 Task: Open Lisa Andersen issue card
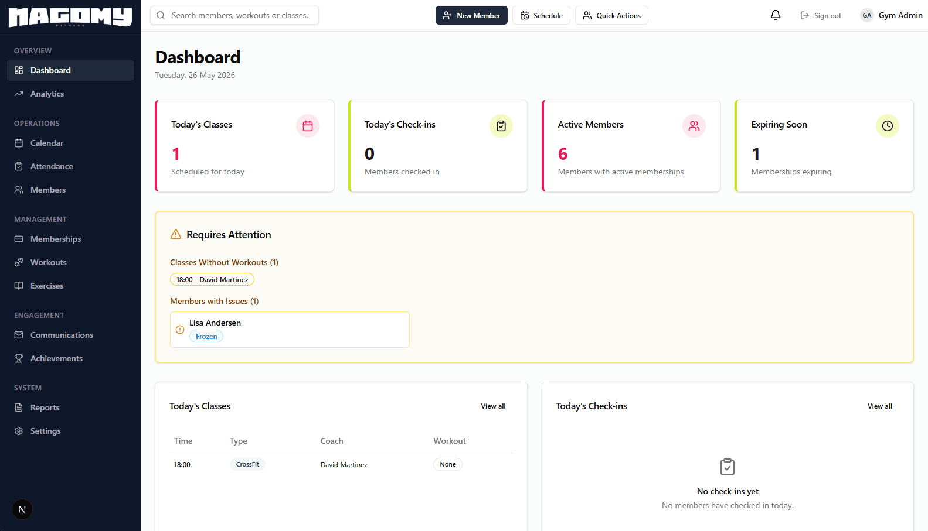click(x=290, y=330)
